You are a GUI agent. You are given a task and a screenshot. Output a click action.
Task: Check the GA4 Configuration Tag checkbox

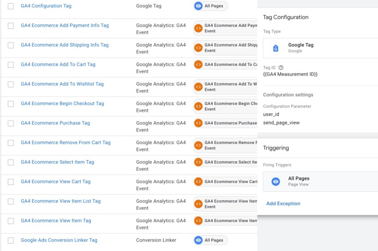[x=11, y=6]
